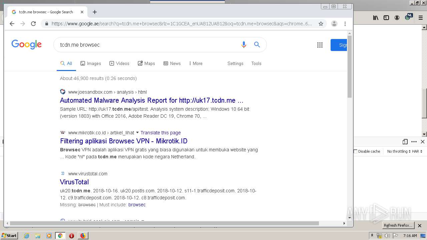Search by voice microphone icon
427x240 pixels.
click(x=244, y=45)
